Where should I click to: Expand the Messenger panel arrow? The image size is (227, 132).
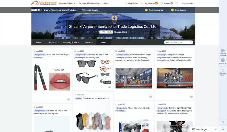click(x=216, y=129)
